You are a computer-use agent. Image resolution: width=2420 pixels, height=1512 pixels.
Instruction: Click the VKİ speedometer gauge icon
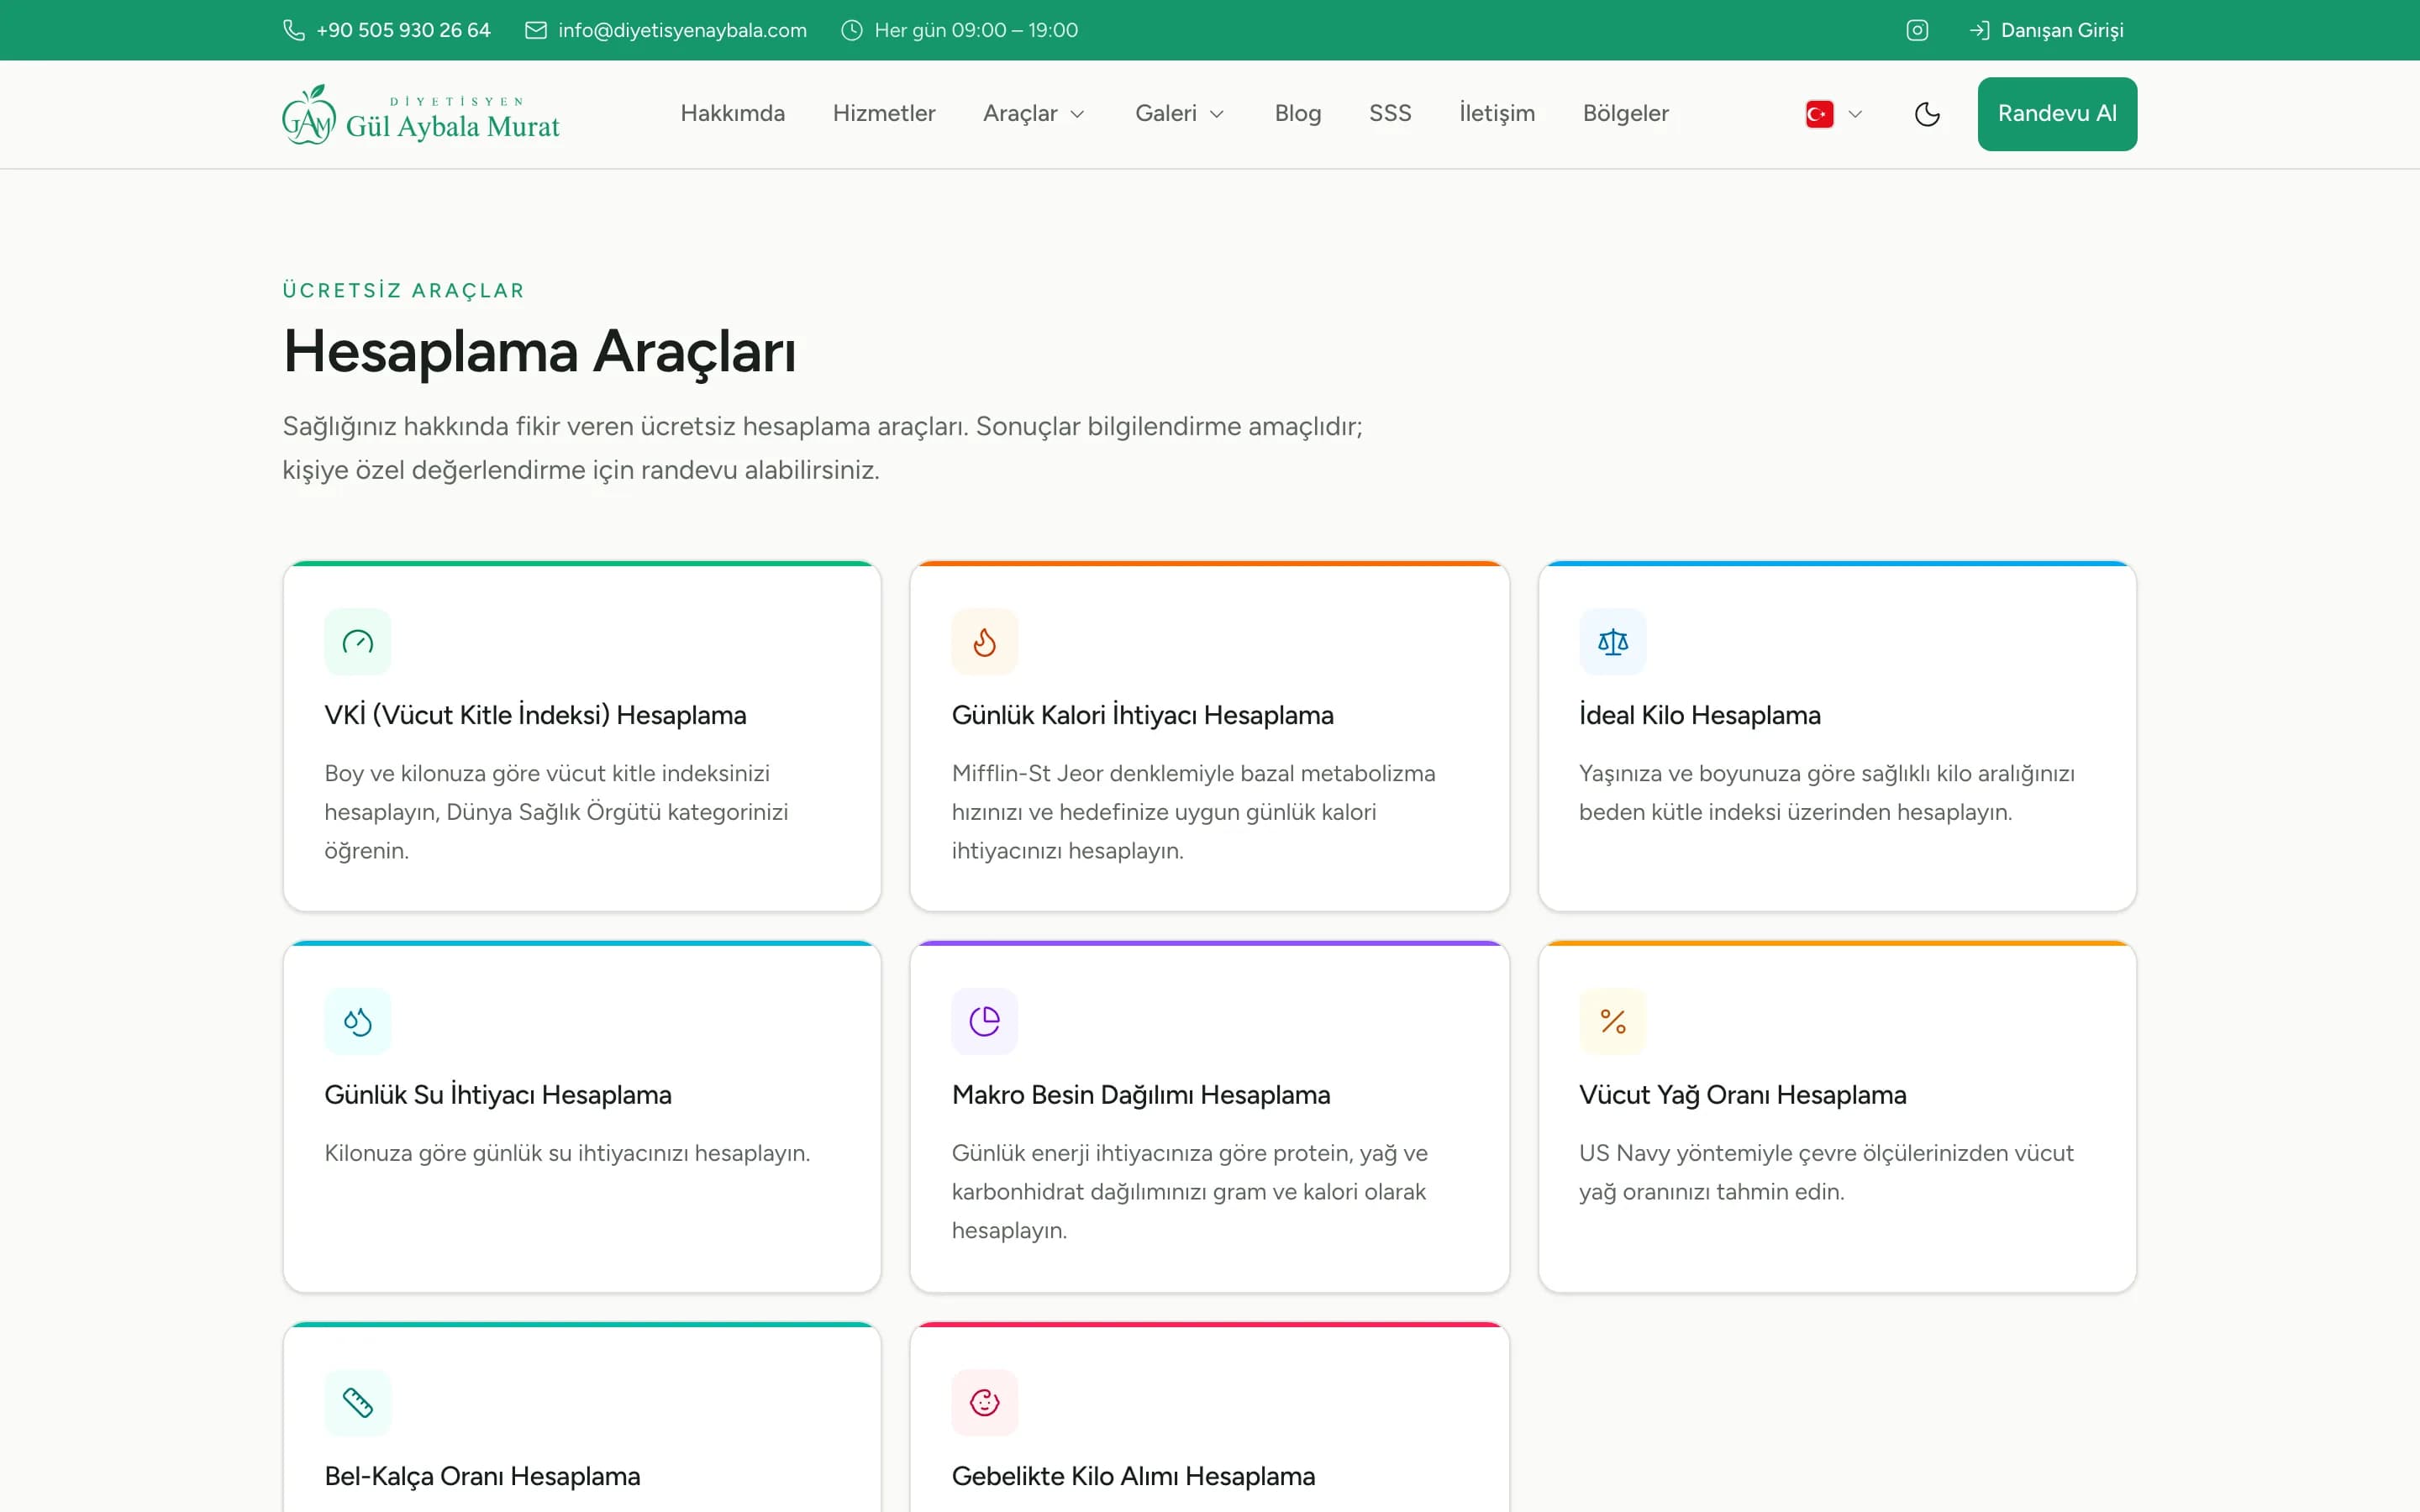(x=357, y=642)
